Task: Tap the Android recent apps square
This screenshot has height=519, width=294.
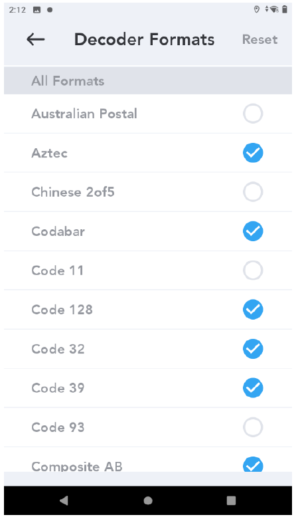Action: [231, 500]
